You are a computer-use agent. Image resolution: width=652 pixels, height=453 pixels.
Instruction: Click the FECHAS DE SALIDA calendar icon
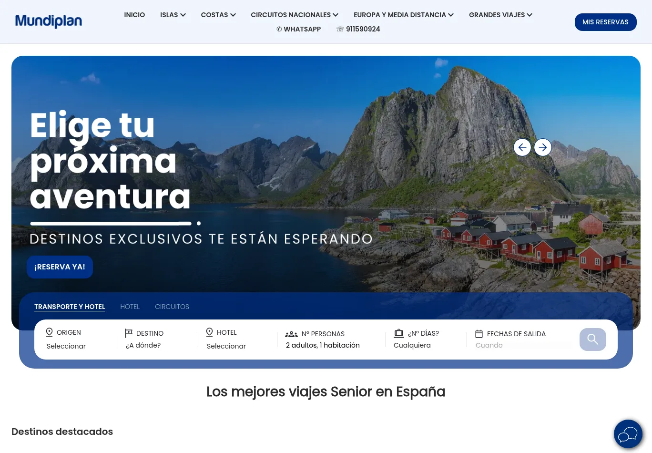tap(479, 334)
